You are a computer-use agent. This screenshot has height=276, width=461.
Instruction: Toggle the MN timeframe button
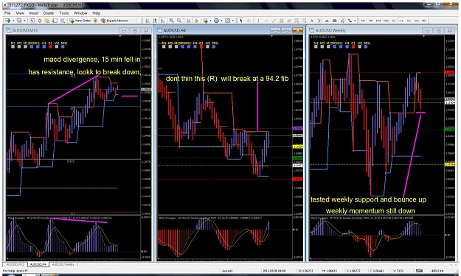tap(424, 21)
